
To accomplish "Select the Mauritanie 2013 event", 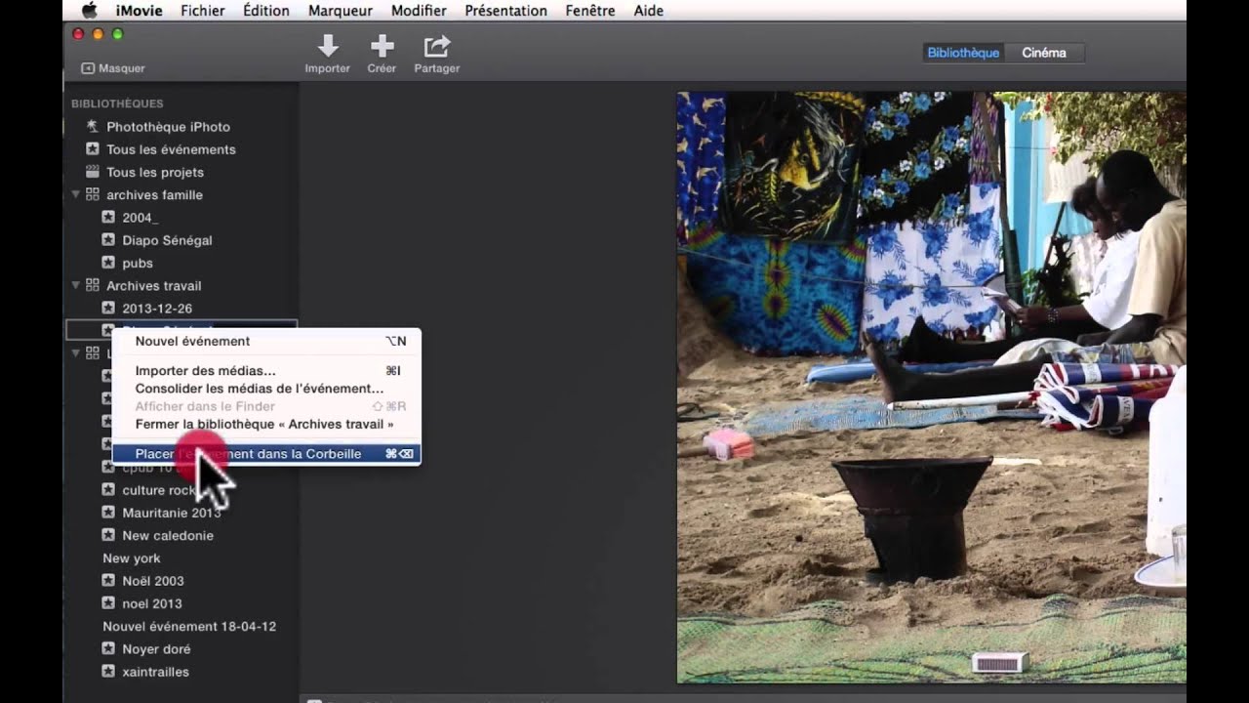I will (172, 513).
